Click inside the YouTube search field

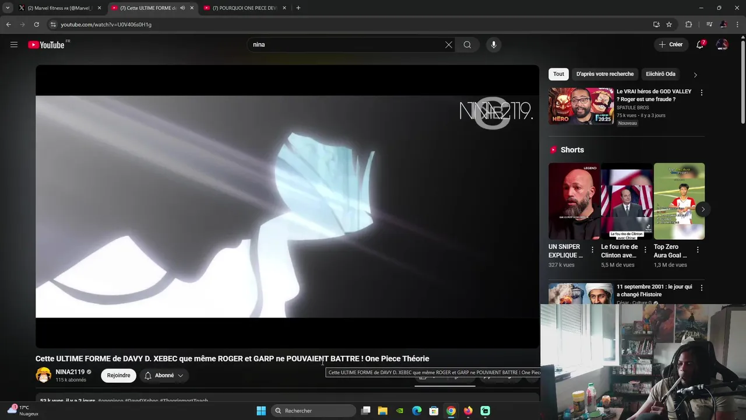(x=347, y=44)
